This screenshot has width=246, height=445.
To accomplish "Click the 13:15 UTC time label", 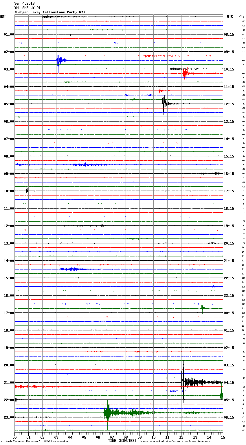I will 229,122.
